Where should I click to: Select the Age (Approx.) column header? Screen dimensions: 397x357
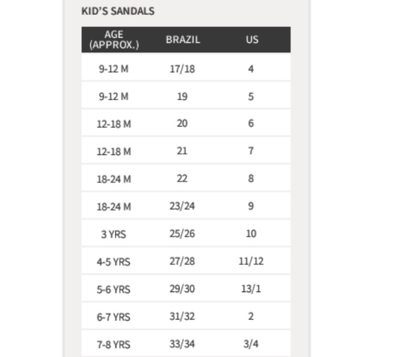114,39
